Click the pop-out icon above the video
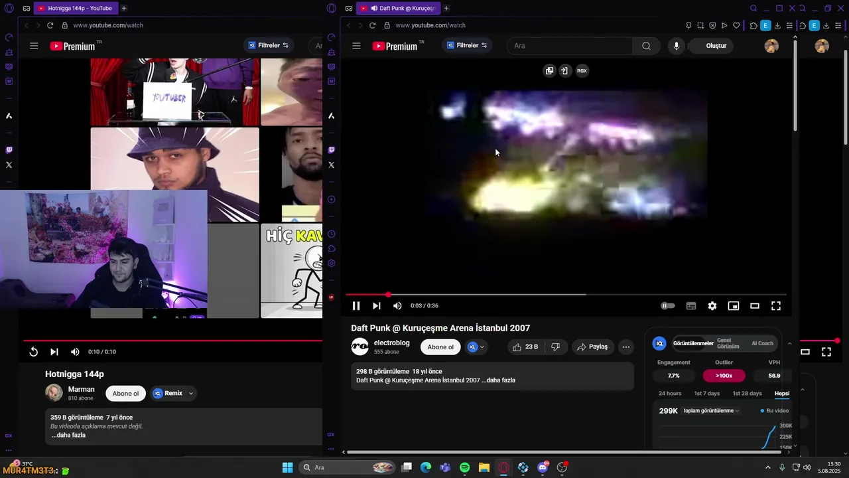Image resolution: width=849 pixels, height=478 pixels. (549, 70)
